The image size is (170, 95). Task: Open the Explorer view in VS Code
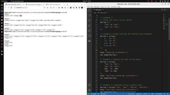click(x=90, y=10)
